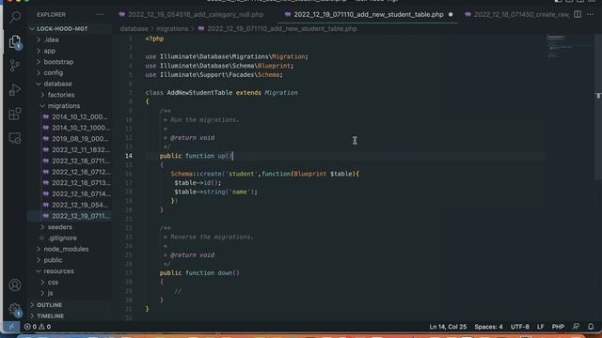Change indentation via Spaces: 4
This screenshot has width=602, height=338.
point(488,327)
